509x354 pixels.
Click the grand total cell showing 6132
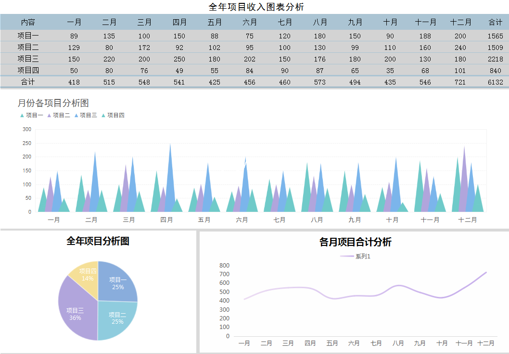tap(495, 82)
